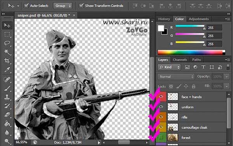233x146 pixels.
Task: Select the Eyedropper tool
Action: pyautogui.click(x=7, y=70)
